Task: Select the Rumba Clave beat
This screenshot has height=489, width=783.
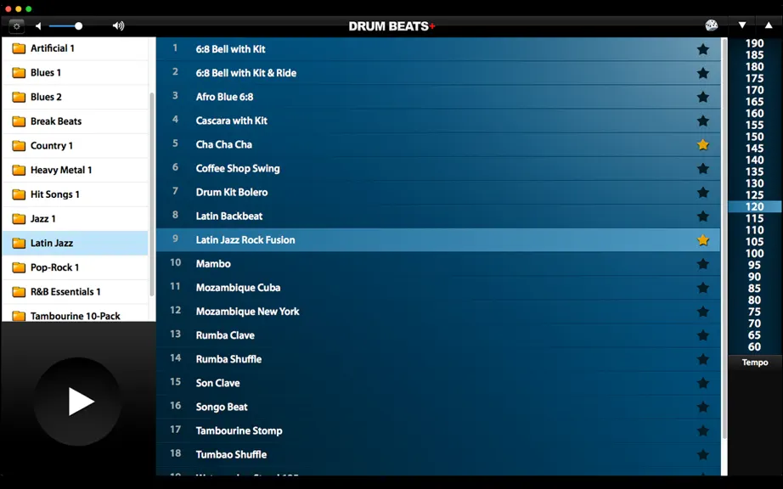Action: click(x=438, y=335)
